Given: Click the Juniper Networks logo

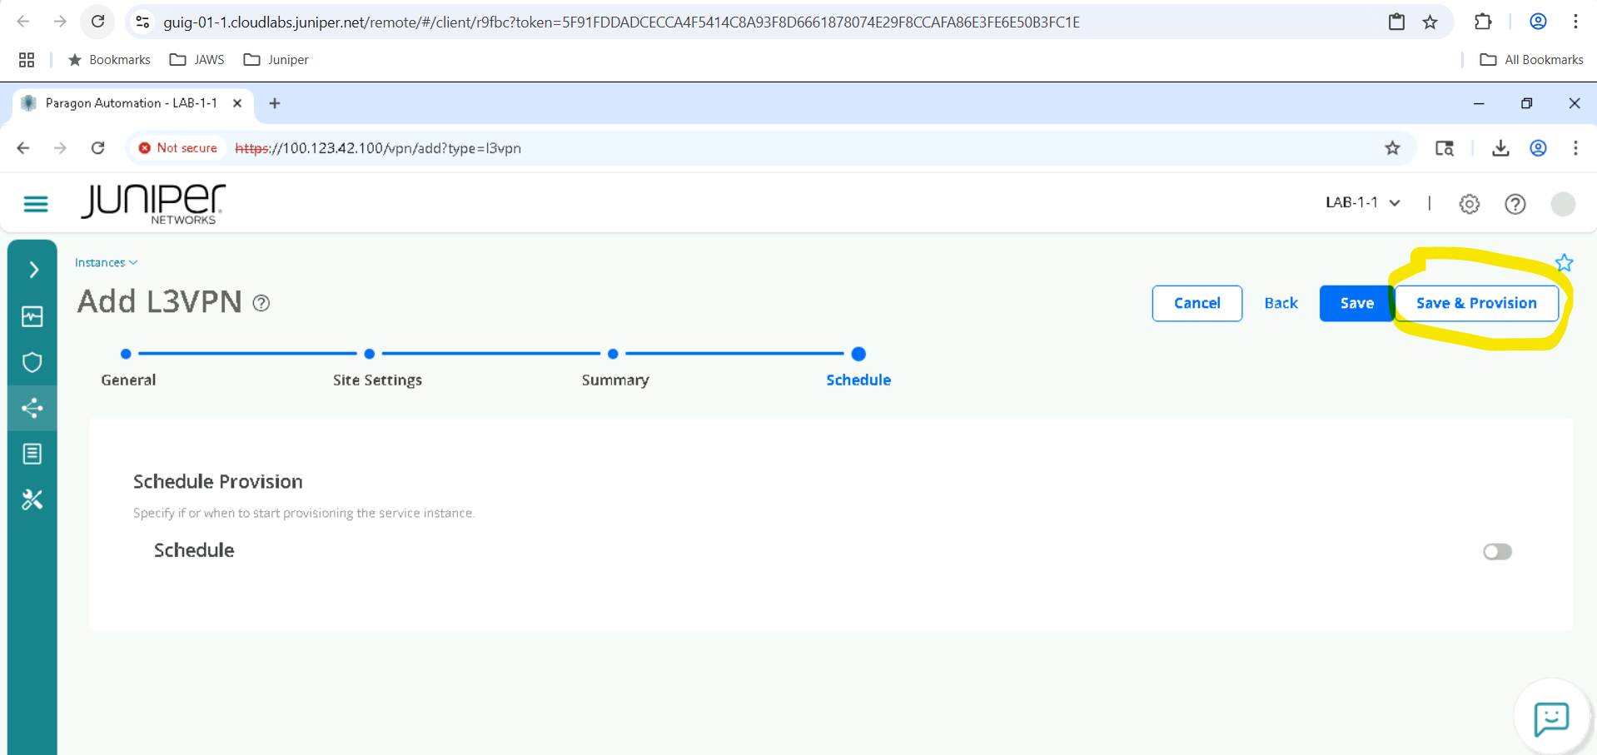Looking at the screenshot, I should tap(152, 204).
